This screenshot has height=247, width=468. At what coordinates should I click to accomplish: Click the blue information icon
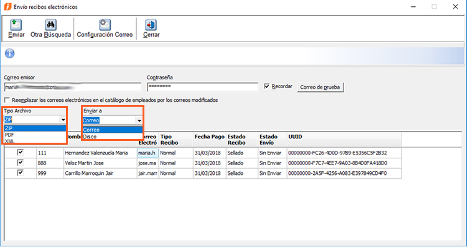pos(9,53)
